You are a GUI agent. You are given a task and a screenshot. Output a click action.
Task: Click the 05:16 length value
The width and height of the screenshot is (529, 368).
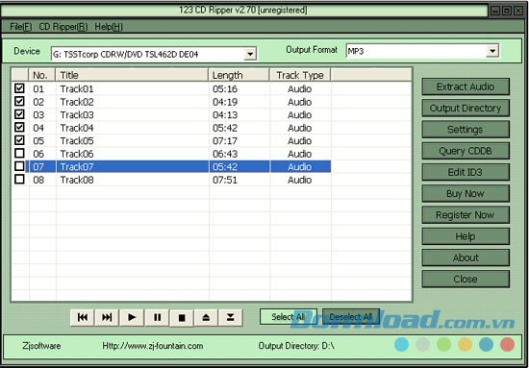[x=225, y=89]
